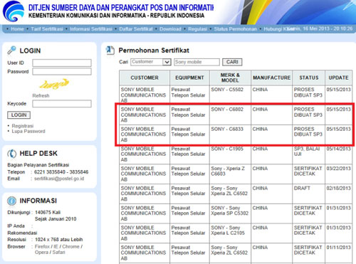Viewport: 356px width, 264px height.
Task: Click the info icon beside INFORMASI
Action: click(11, 201)
